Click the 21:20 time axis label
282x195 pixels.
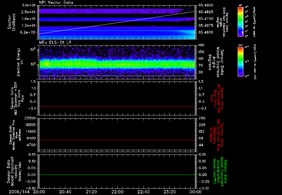91,191
